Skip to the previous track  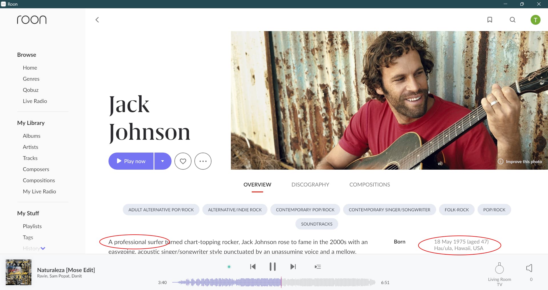tap(253, 267)
